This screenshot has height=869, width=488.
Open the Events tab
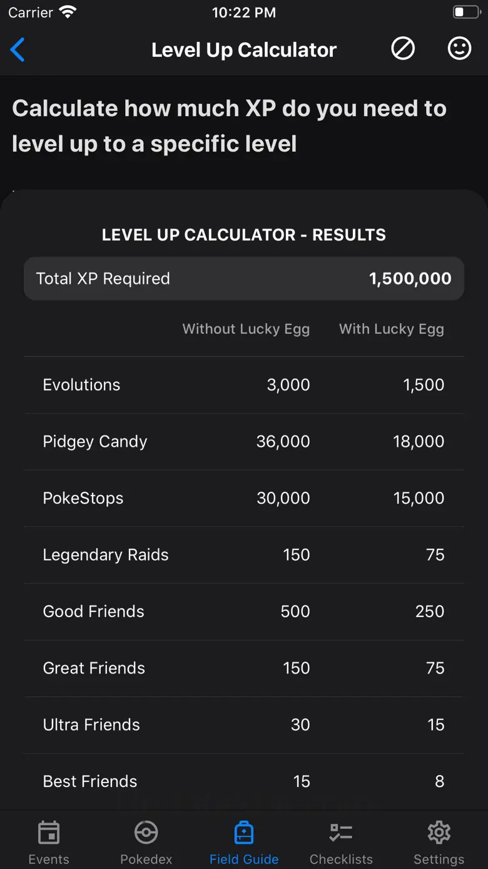(49, 843)
